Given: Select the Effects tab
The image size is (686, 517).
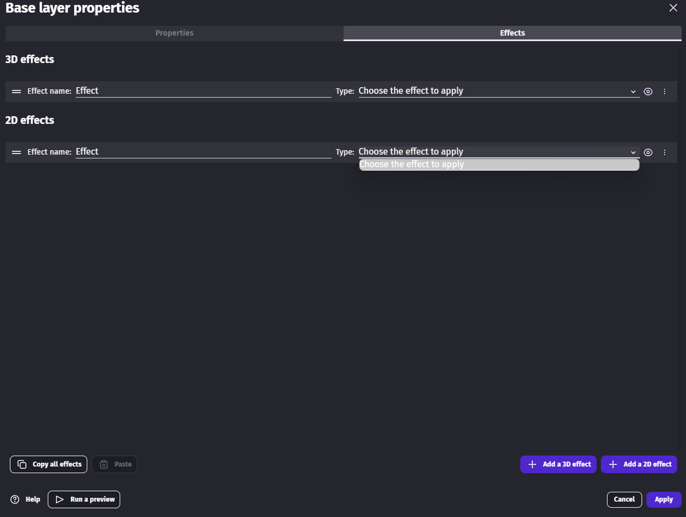Looking at the screenshot, I should (512, 33).
